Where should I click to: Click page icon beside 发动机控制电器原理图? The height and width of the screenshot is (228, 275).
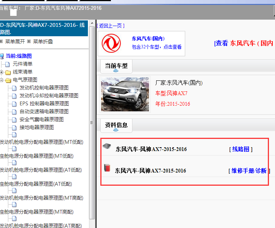pyautogui.click(x=14, y=88)
